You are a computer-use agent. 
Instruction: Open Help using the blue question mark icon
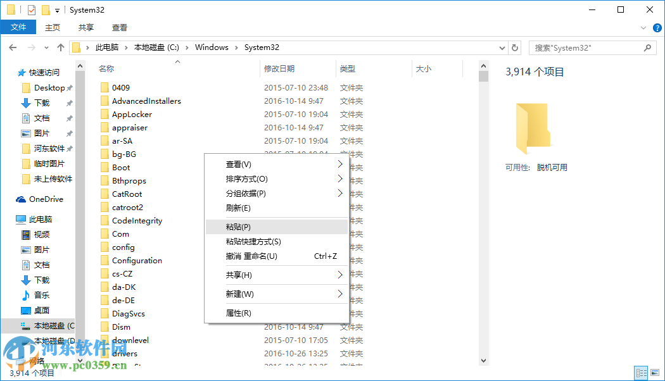tap(657, 27)
